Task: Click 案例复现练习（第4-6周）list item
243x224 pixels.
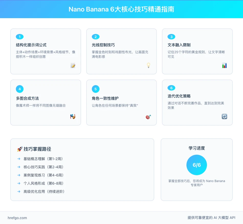Action: click(x=43, y=175)
